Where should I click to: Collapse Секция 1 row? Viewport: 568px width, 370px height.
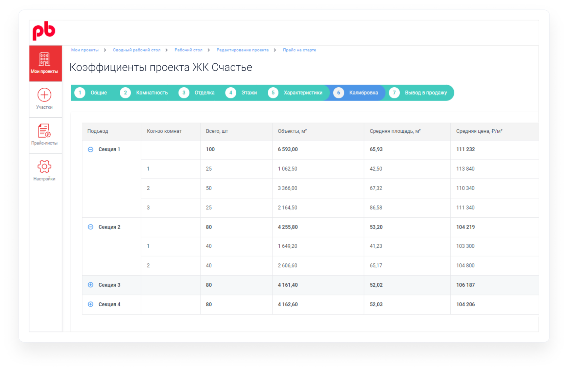(x=91, y=149)
